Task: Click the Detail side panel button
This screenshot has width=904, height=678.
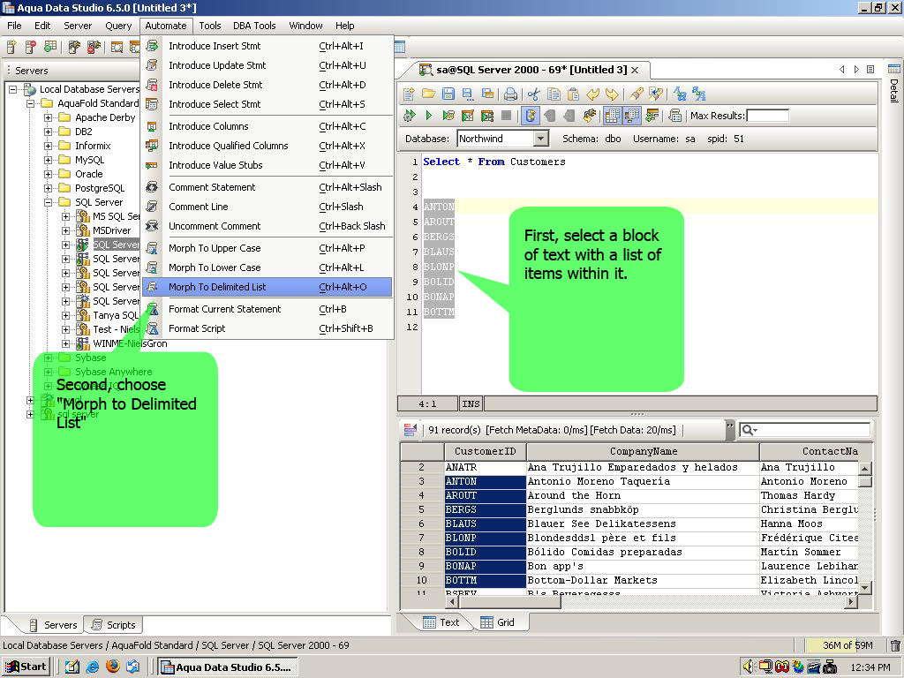Action: click(x=894, y=84)
